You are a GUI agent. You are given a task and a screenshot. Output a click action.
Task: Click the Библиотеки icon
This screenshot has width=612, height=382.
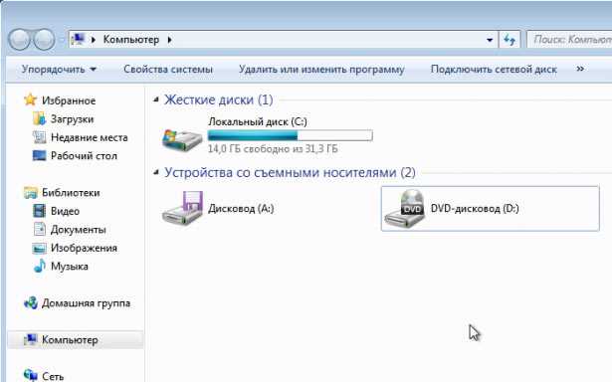[31, 192]
